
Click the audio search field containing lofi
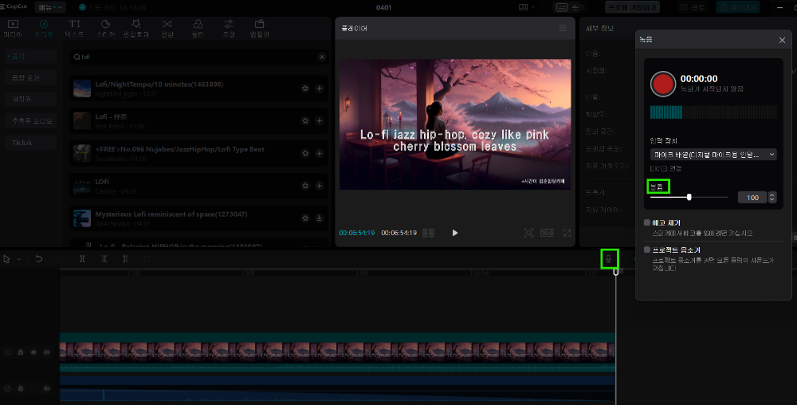pos(198,57)
